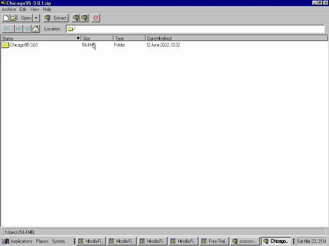This screenshot has width=329, height=246.
Task: Click the Sat Mar 23 clock in the panel
Action: point(312,241)
